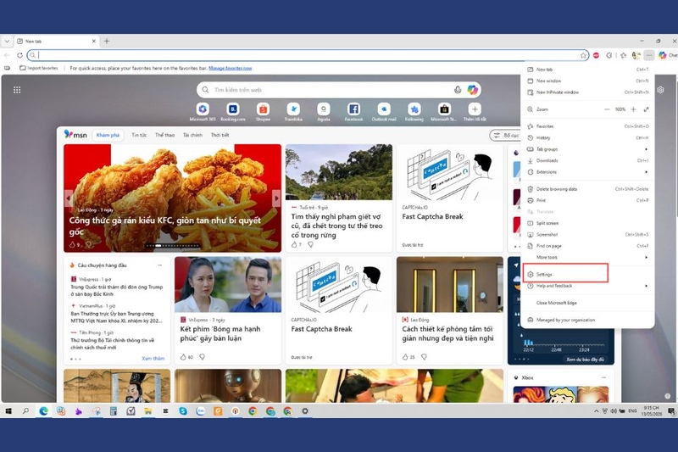The height and width of the screenshot is (452, 678).
Task: Open options menu on the Xbox card
Action: 603,377
